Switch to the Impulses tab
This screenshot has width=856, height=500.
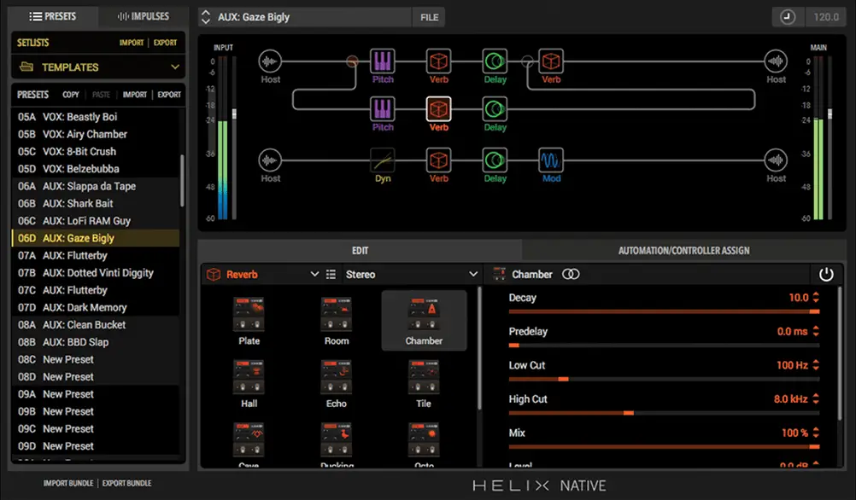143,16
